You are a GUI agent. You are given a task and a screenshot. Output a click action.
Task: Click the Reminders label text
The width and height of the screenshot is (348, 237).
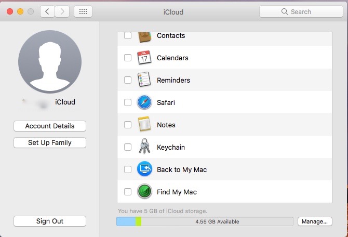(173, 80)
